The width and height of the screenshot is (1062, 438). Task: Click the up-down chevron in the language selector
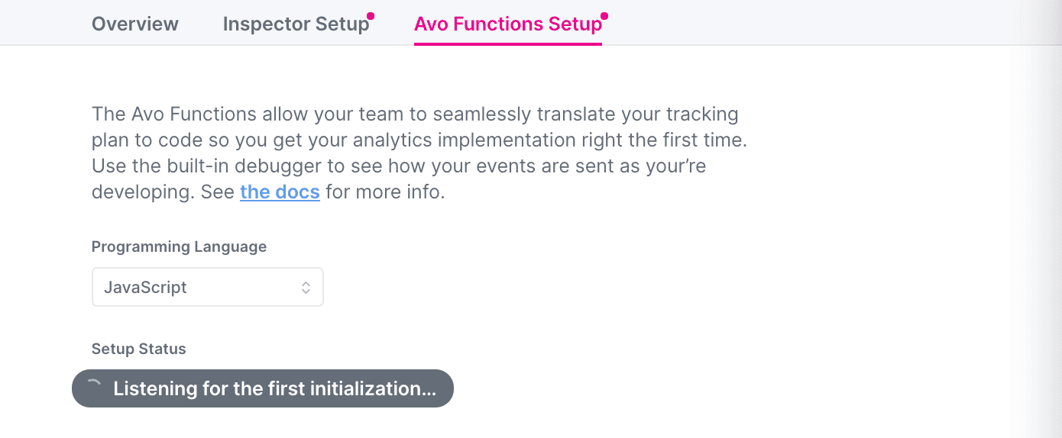click(306, 288)
